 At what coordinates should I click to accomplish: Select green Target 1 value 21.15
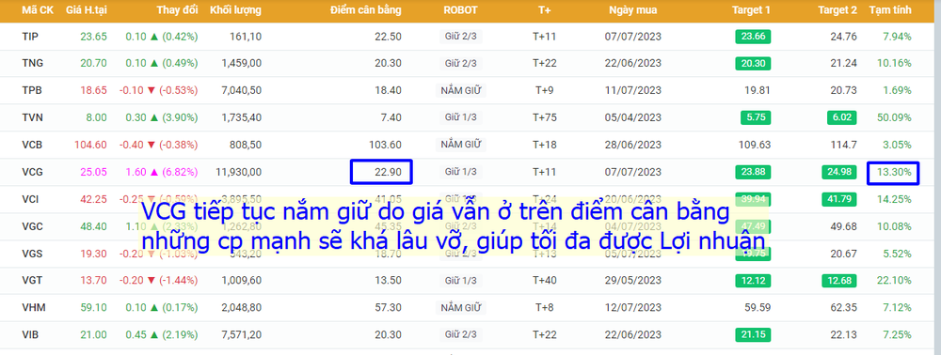(x=753, y=335)
